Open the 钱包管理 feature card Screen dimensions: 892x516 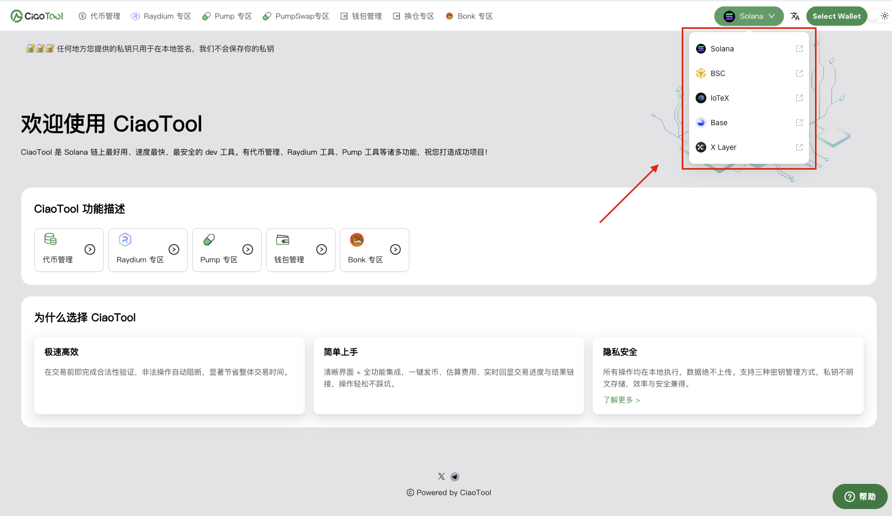[301, 250]
